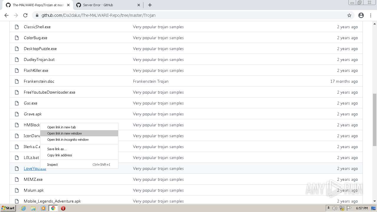Choose Save link as...
The width and height of the screenshot is (377, 212).
point(79,149)
